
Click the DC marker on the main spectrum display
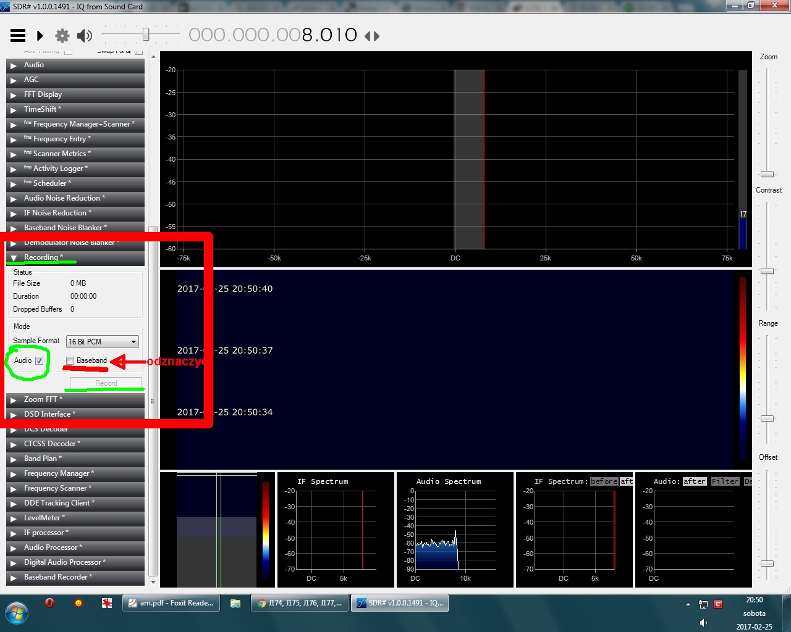[x=455, y=258]
